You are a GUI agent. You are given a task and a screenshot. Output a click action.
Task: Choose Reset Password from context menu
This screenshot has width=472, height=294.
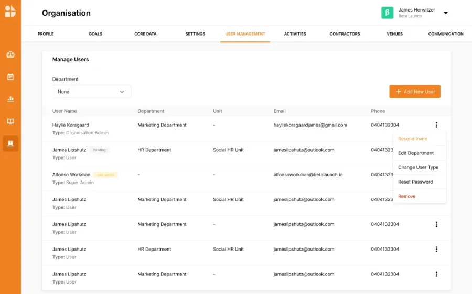415,182
